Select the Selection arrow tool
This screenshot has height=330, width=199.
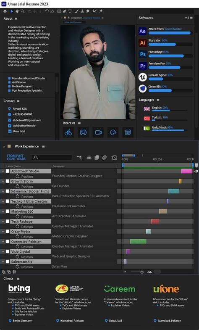tap(12, 11)
